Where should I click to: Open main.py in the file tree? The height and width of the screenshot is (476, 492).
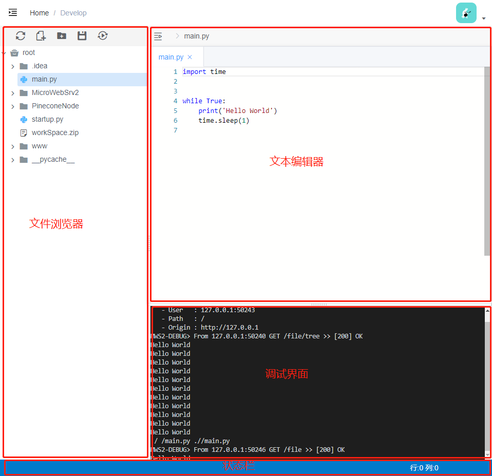(44, 80)
